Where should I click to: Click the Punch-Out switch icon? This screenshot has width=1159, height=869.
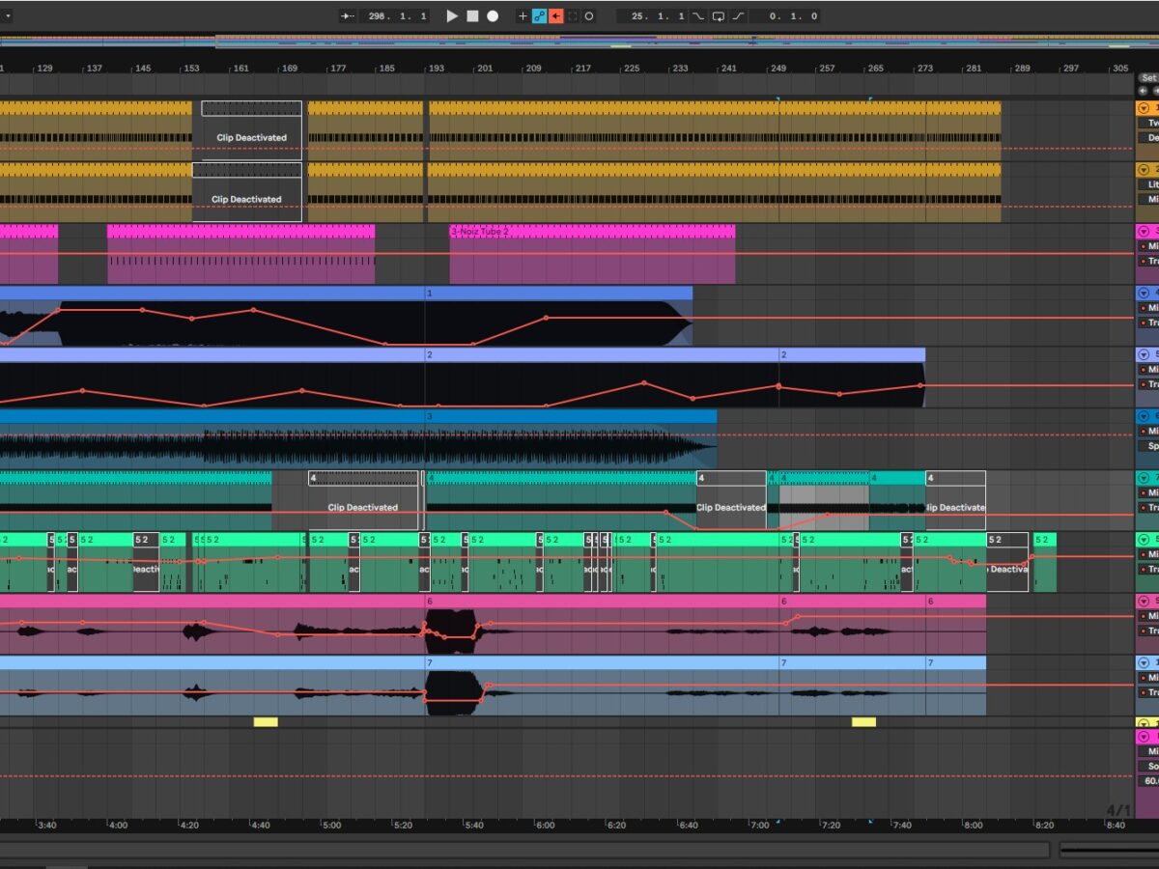(739, 16)
